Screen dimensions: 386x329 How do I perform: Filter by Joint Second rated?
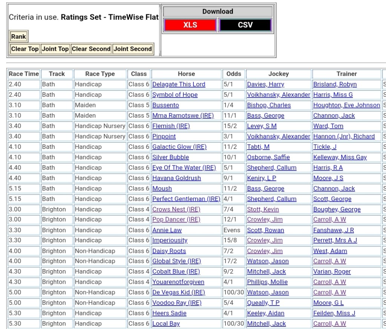tap(133, 49)
